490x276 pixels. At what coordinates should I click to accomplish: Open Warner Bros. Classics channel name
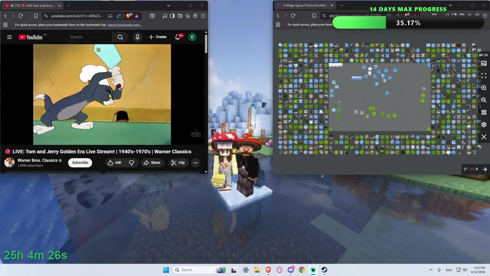click(x=38, y=160)
